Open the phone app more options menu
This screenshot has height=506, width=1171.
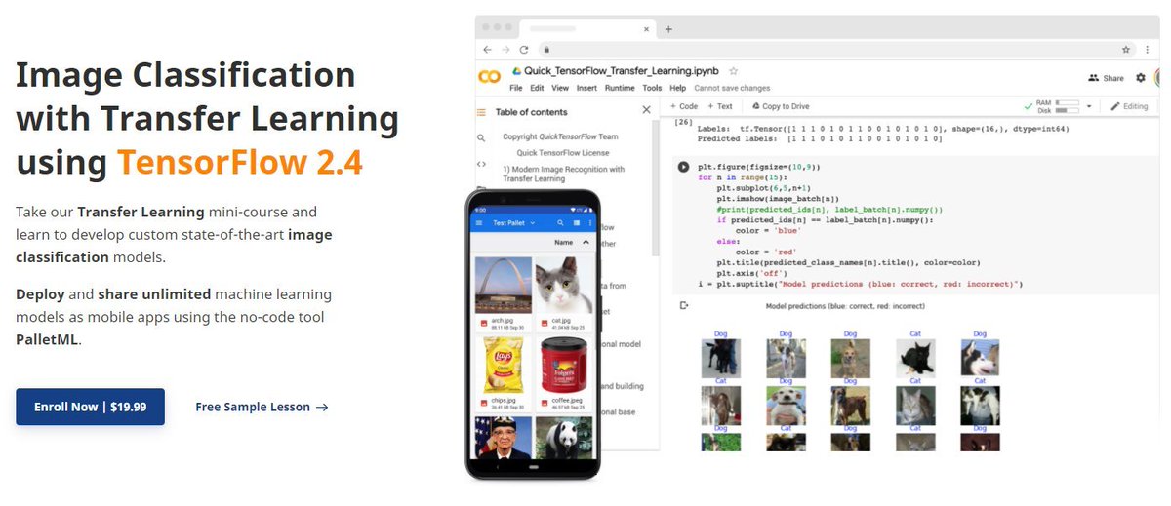589,223
